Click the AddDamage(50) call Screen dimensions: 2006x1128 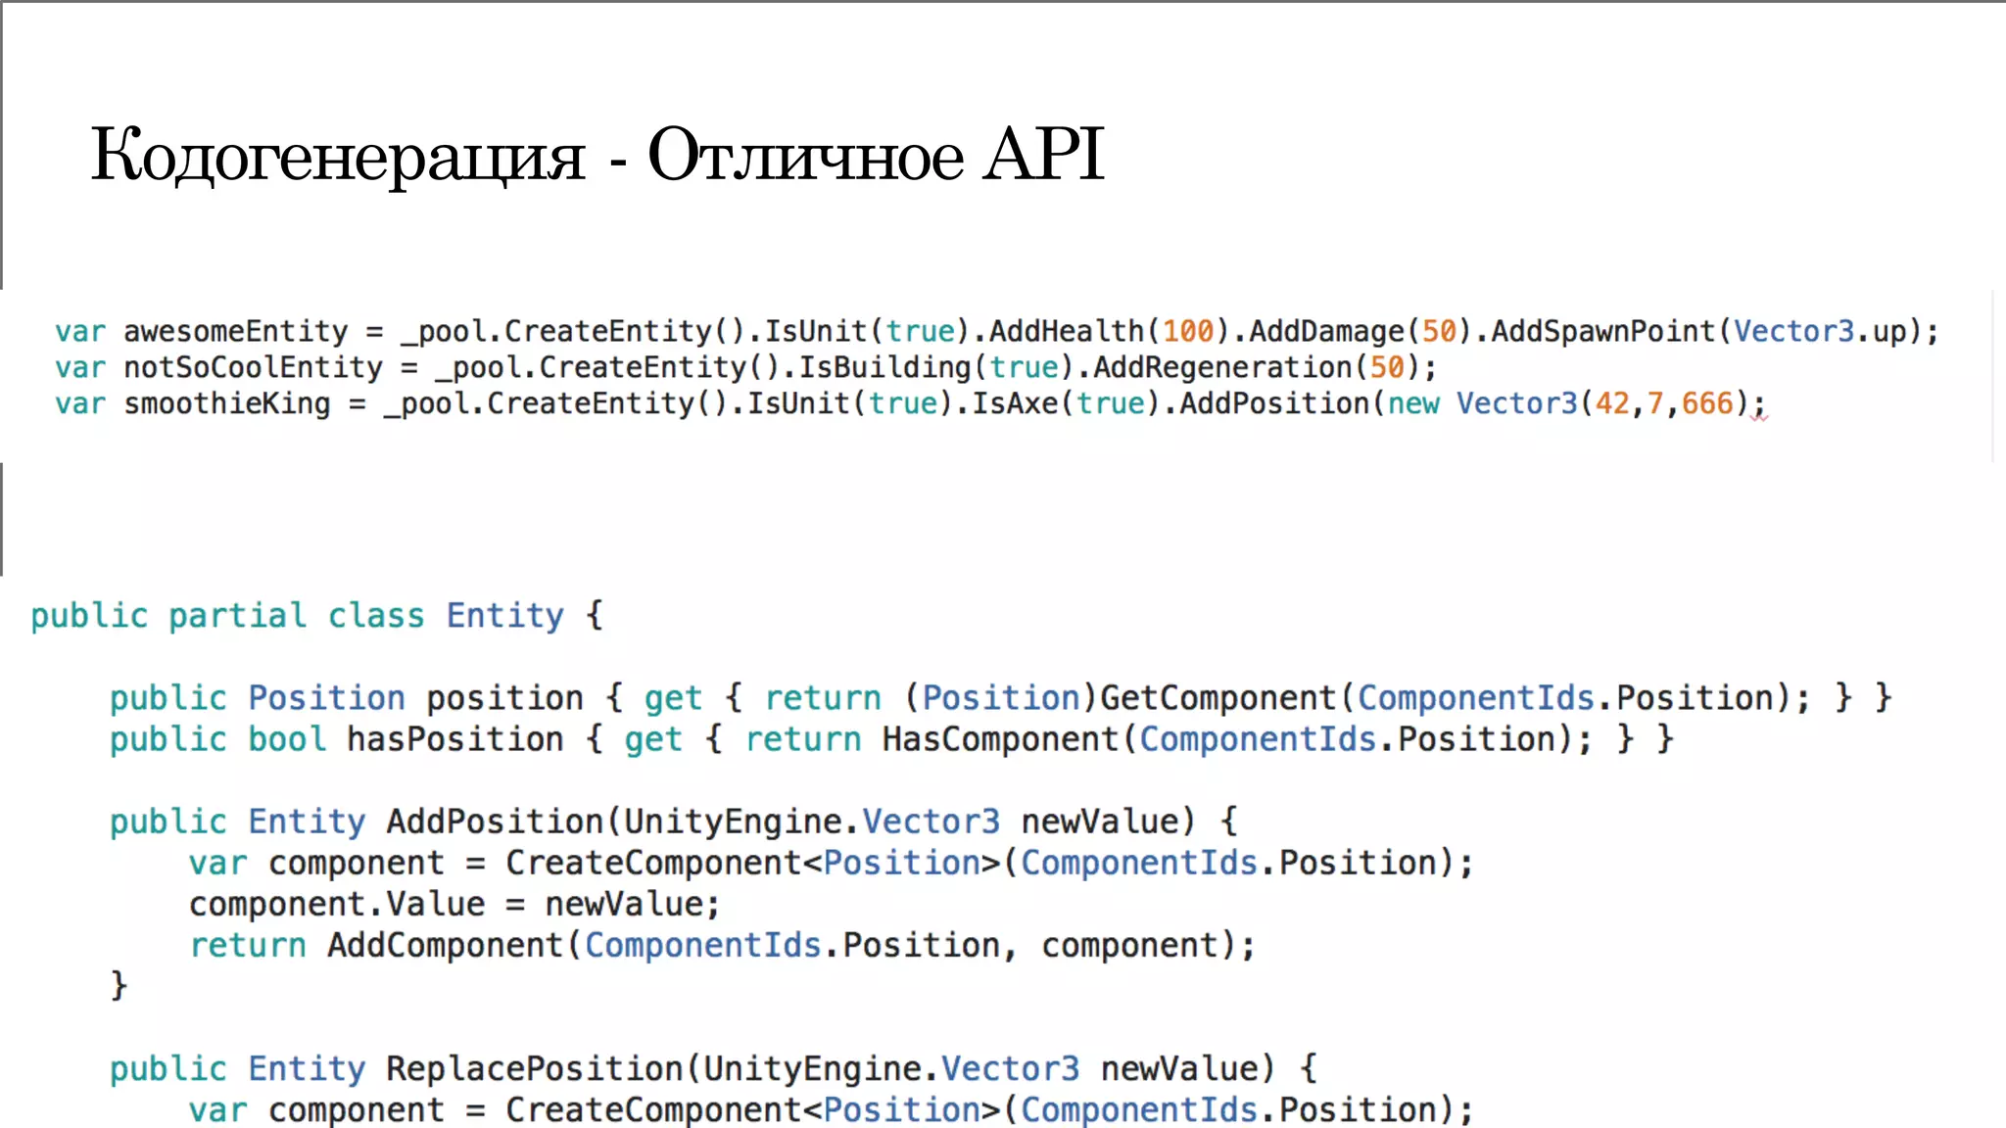(1360, 331)
